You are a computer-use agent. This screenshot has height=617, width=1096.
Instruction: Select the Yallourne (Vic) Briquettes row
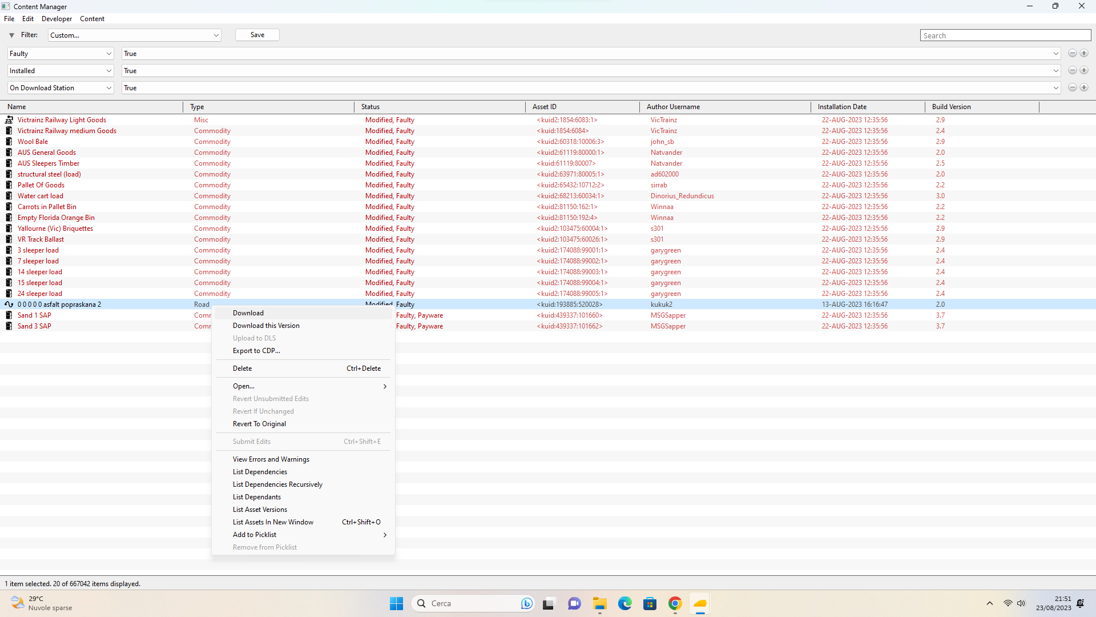point(548,229)
